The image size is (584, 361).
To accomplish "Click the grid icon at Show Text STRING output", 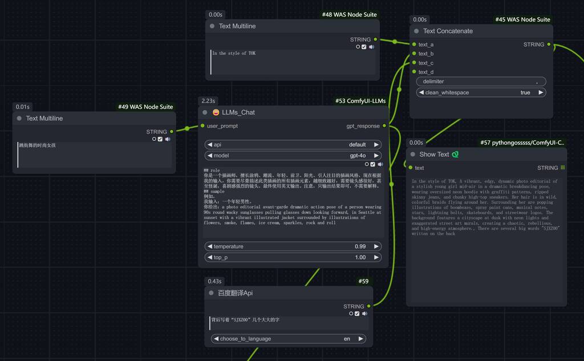I will pyautogui.click(x=563, y=168).
